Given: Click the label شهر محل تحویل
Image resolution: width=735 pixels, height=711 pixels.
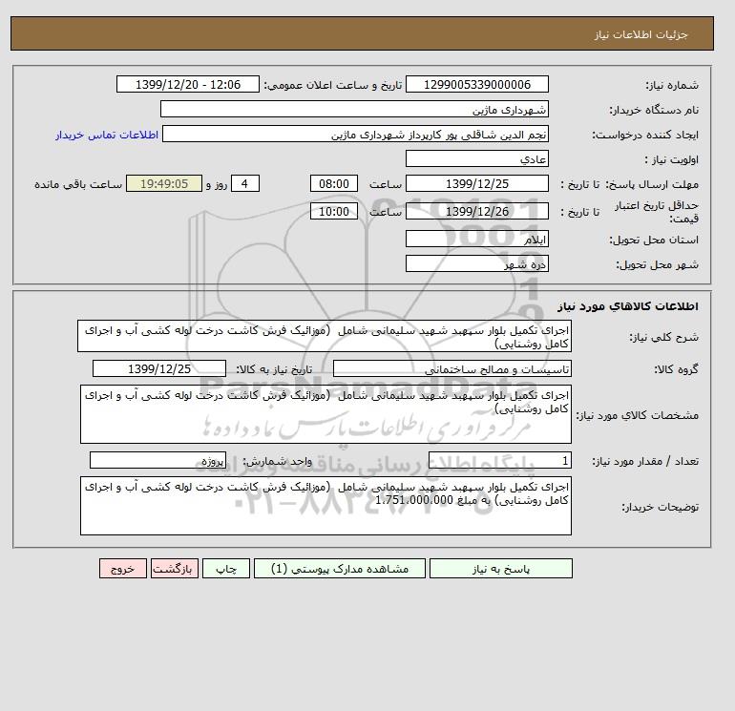Looking at the screenshot, I should [x=657, y=264].
